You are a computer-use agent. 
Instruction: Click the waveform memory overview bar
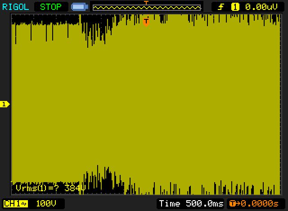[x=147, y=8]
